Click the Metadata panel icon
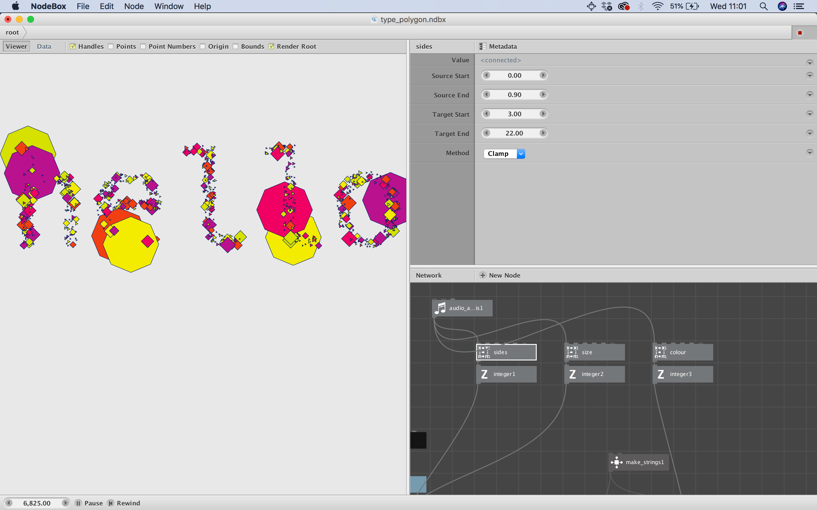Viewport: 817px width, 510px height. (483, 46)
